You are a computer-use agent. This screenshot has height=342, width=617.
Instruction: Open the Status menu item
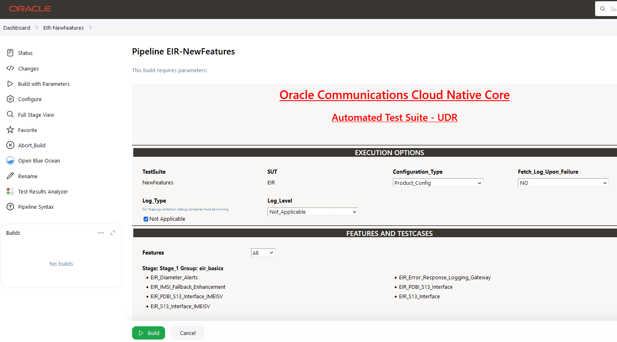25,53
